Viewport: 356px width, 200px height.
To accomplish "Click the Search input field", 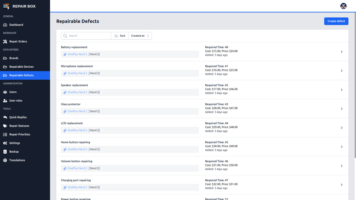I will click(86, 36).
